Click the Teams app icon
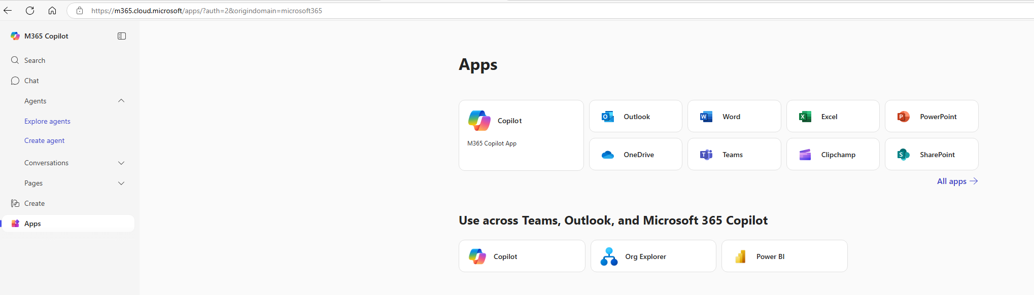 click(x=706, y=155)
